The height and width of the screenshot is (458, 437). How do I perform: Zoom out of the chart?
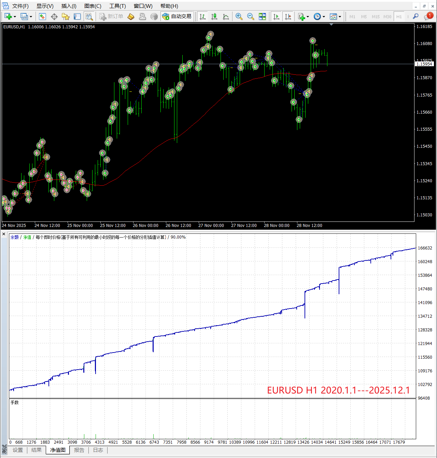[x=251, y=16]
